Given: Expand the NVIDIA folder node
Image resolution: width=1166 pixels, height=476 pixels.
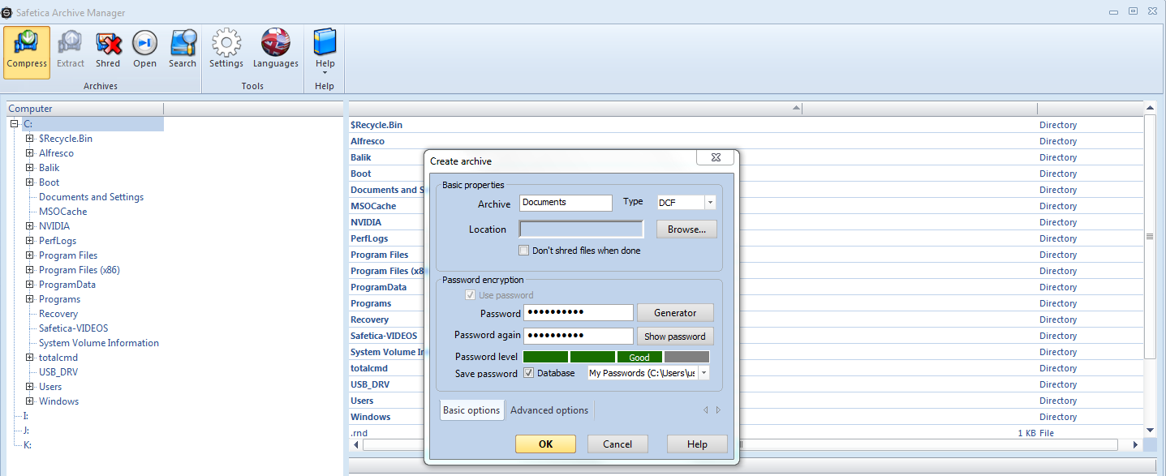Looking at the screenshot, I should pos(30,226).
